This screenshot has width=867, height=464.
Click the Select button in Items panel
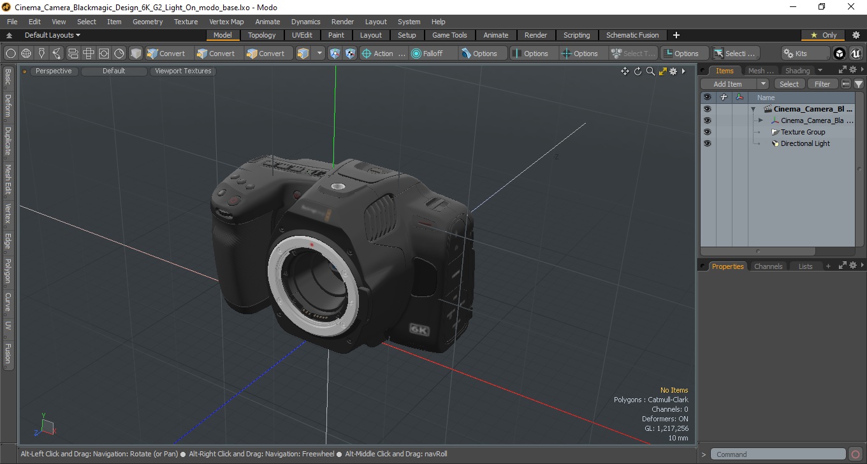(x=789, y=84)
